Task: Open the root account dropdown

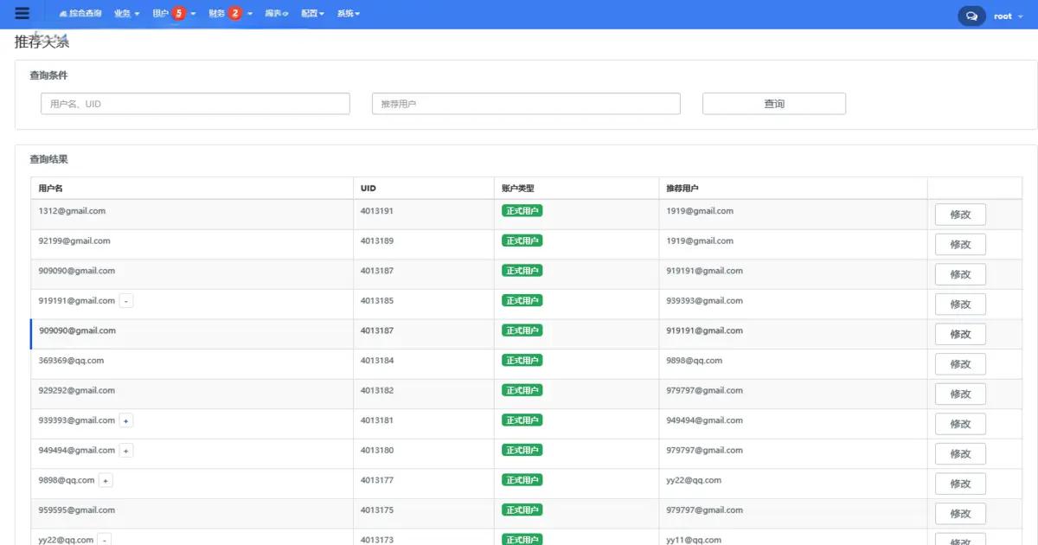Action: click(x=1007, y=16)
